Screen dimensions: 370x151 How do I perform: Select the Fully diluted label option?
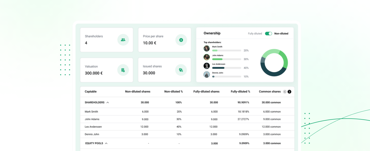coord(255,34)
